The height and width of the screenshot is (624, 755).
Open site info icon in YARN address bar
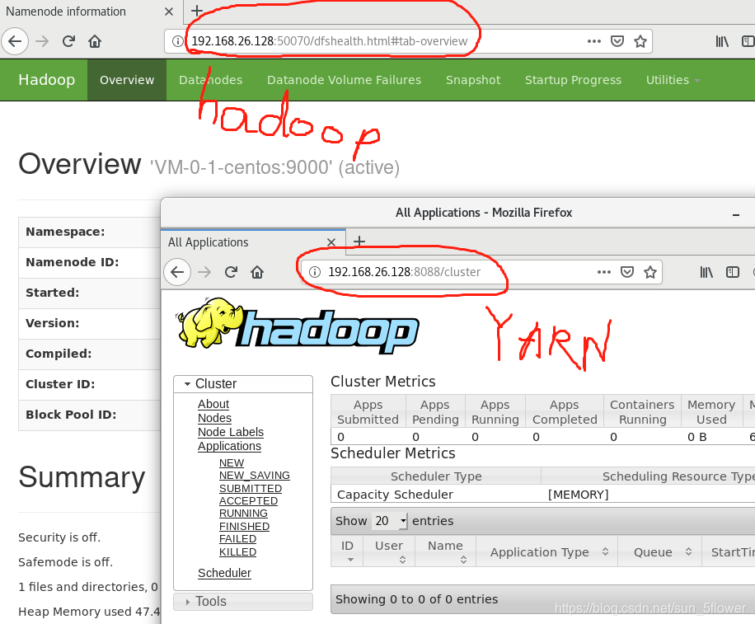point(314,272)
